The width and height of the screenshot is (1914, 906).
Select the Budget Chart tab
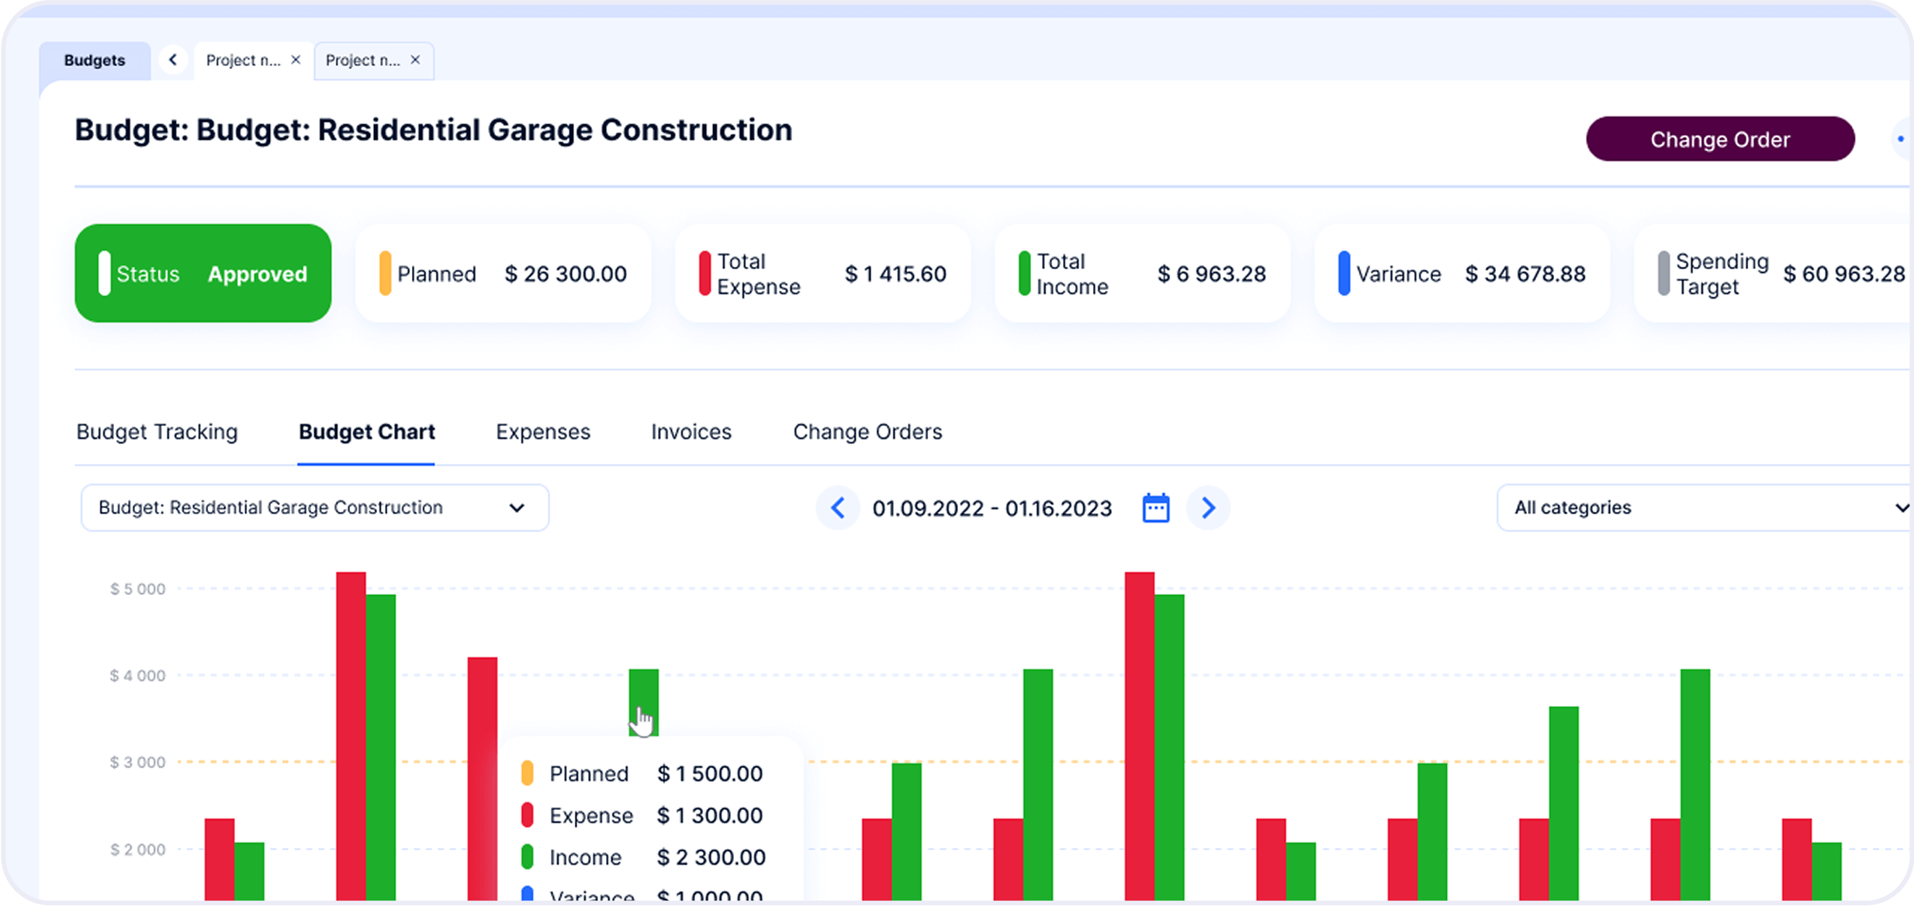coord(366,431)
